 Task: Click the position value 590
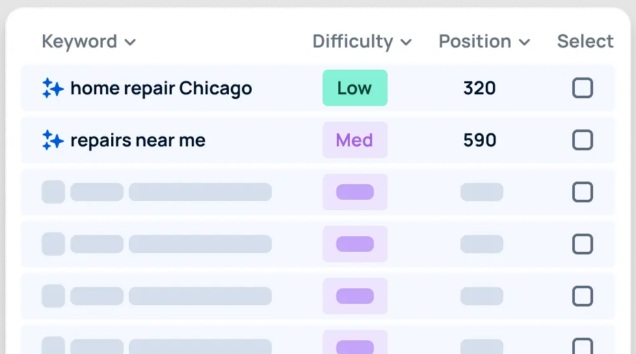click(480, 140)
